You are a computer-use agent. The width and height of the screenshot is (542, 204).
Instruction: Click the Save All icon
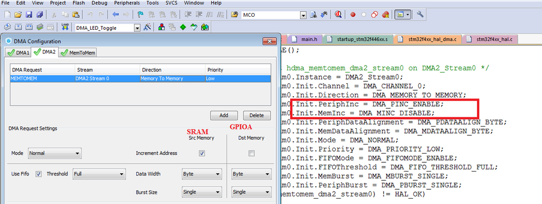40,15
